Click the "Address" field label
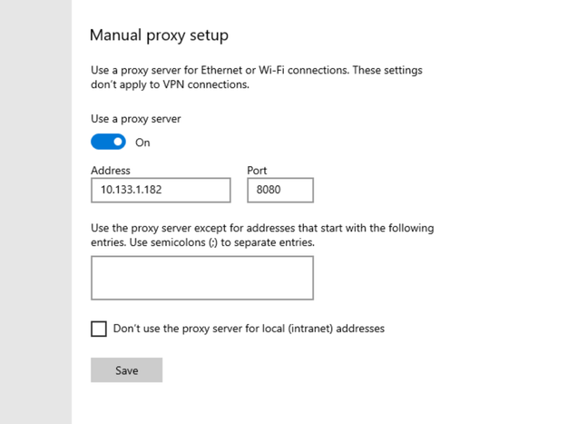 [x=111, y=170]
